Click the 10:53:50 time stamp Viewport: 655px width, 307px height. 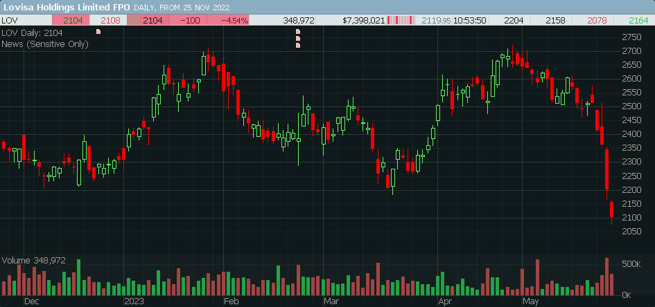[x=469, y=20]
